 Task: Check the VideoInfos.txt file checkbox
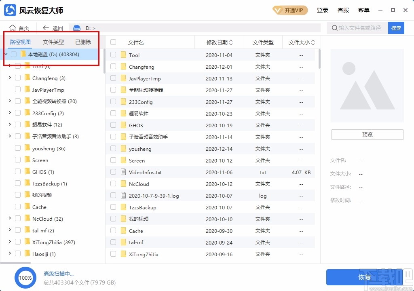(114, 172)
